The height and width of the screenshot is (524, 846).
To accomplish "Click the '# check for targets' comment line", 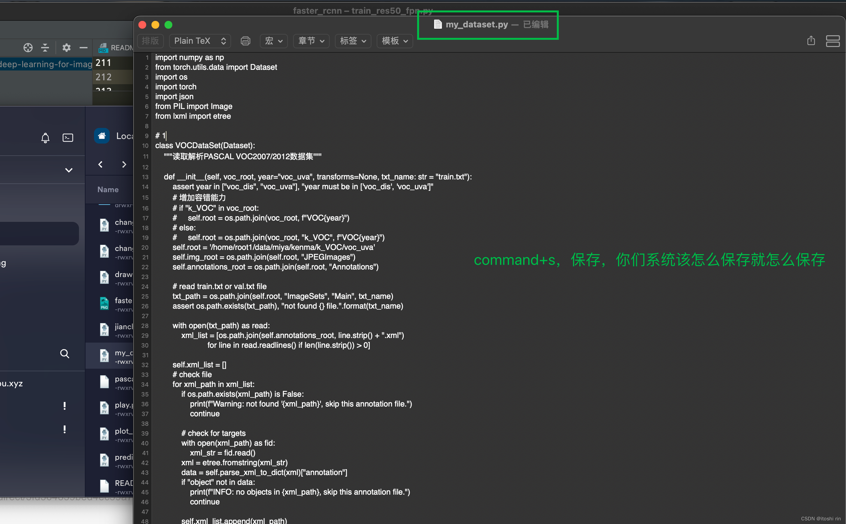I will [x=213, y=433].
